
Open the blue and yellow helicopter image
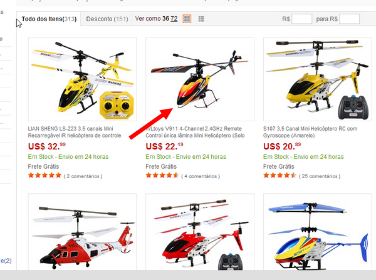318,232
